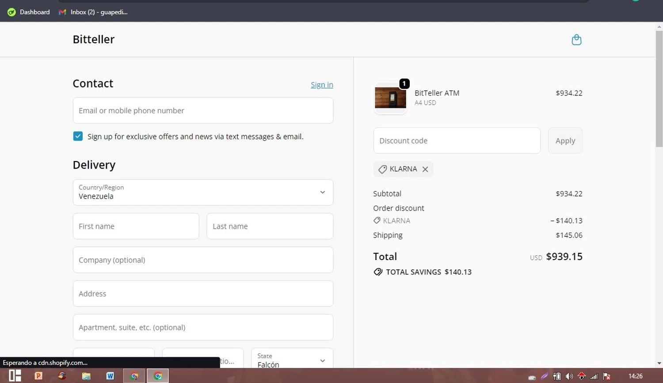
Task: Open the Action Center flag icon
Action: coord(607,376)
